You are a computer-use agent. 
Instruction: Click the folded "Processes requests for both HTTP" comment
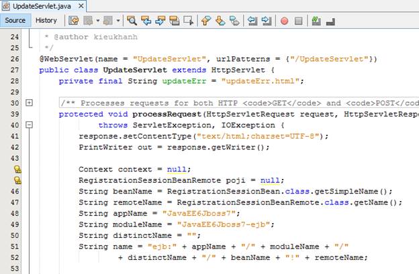[x=239, y=103]
